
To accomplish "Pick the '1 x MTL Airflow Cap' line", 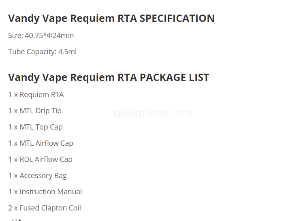I will [41, 143].
